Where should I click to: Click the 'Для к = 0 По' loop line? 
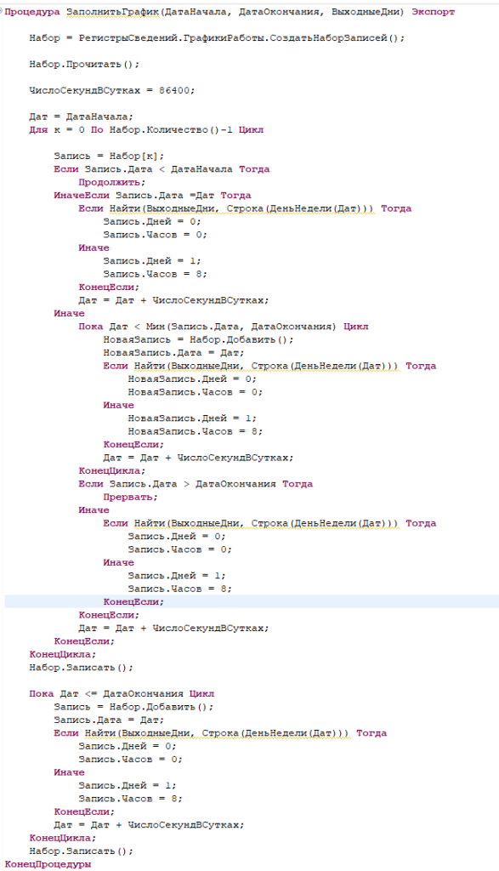[146, 130]
